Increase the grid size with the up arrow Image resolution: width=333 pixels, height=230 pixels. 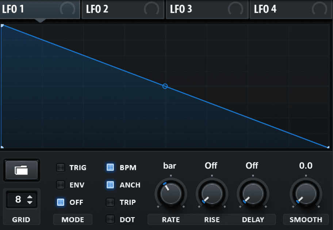(x=30, y=197)
